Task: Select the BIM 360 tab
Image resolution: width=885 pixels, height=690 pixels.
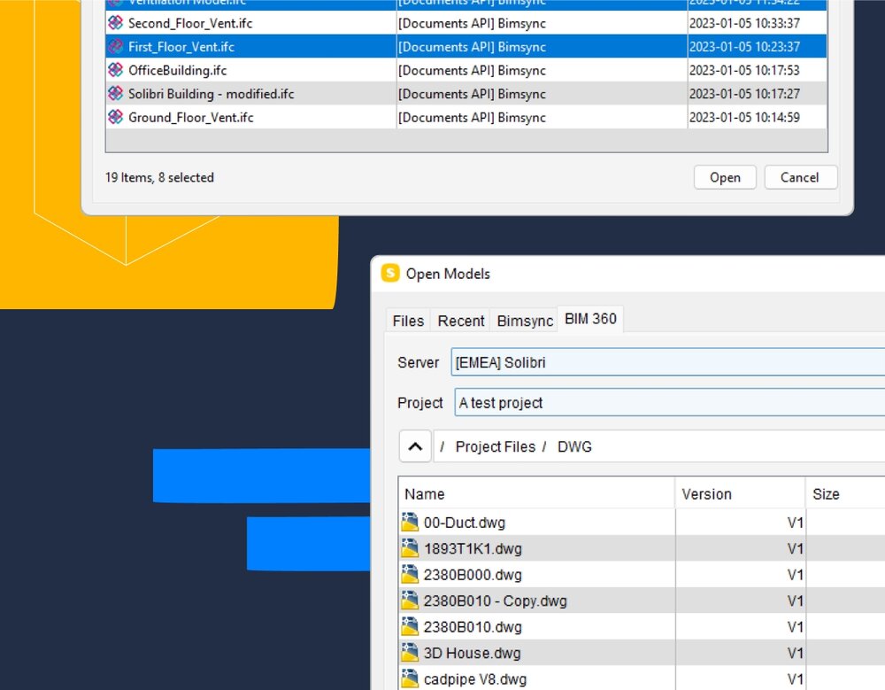Action: (x=590, y=319)
